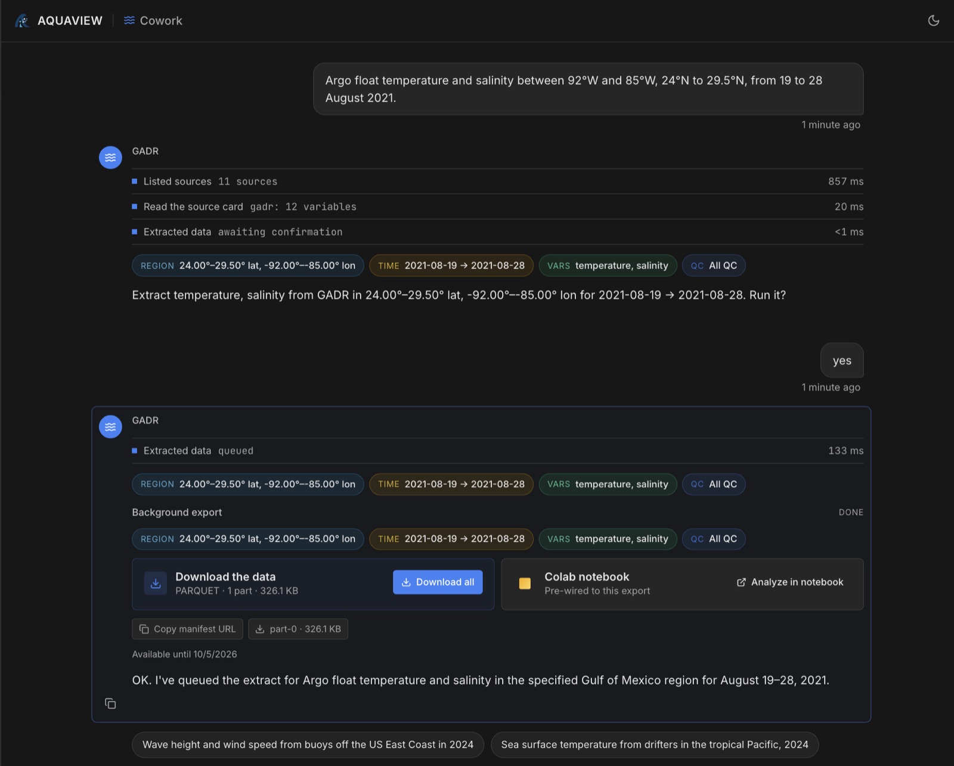954x766 pixels.
Task: Select the tropical Pacific drifters suggestion
Action: [655, 745]
